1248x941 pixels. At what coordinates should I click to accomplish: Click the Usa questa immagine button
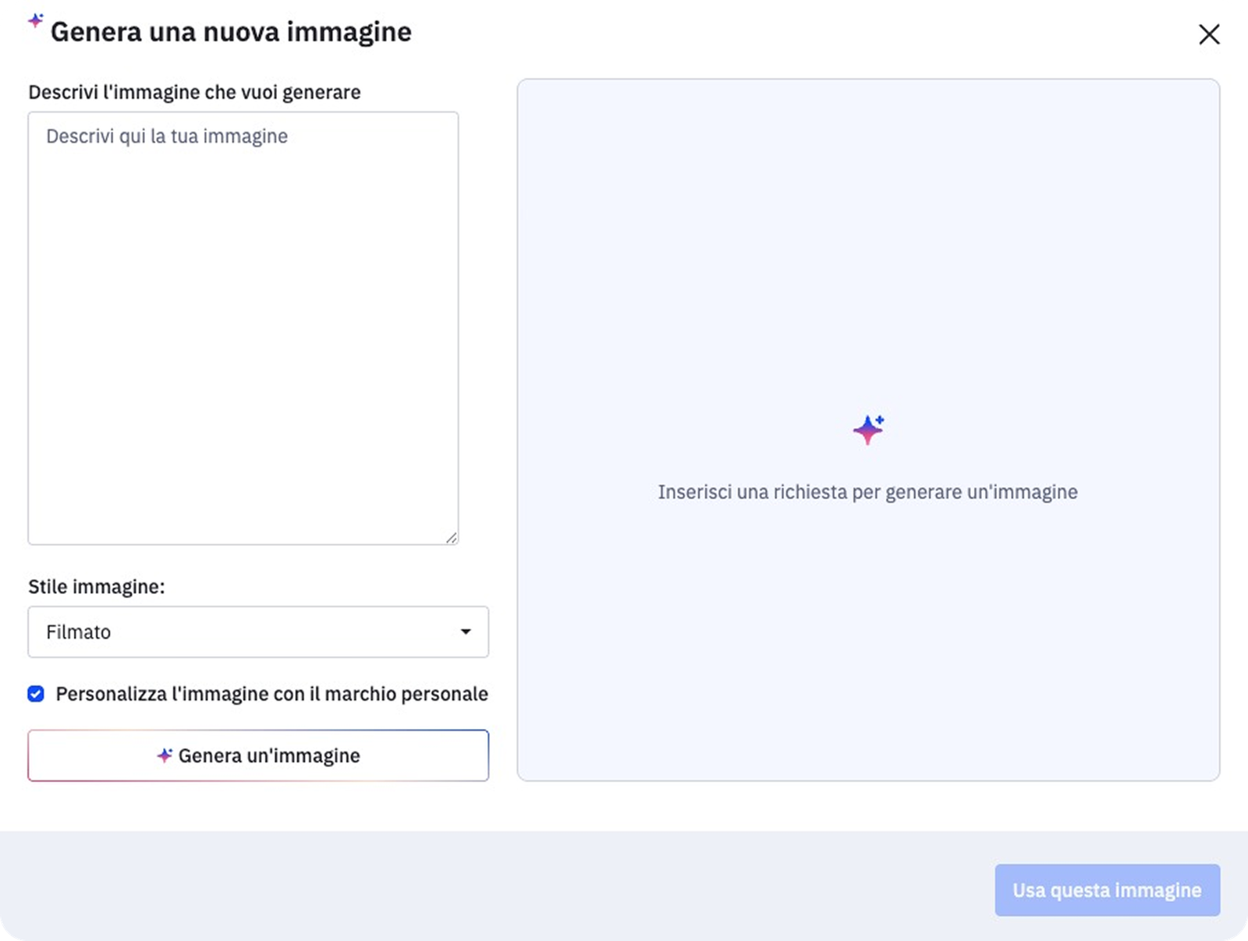[x=1107, y=890]
